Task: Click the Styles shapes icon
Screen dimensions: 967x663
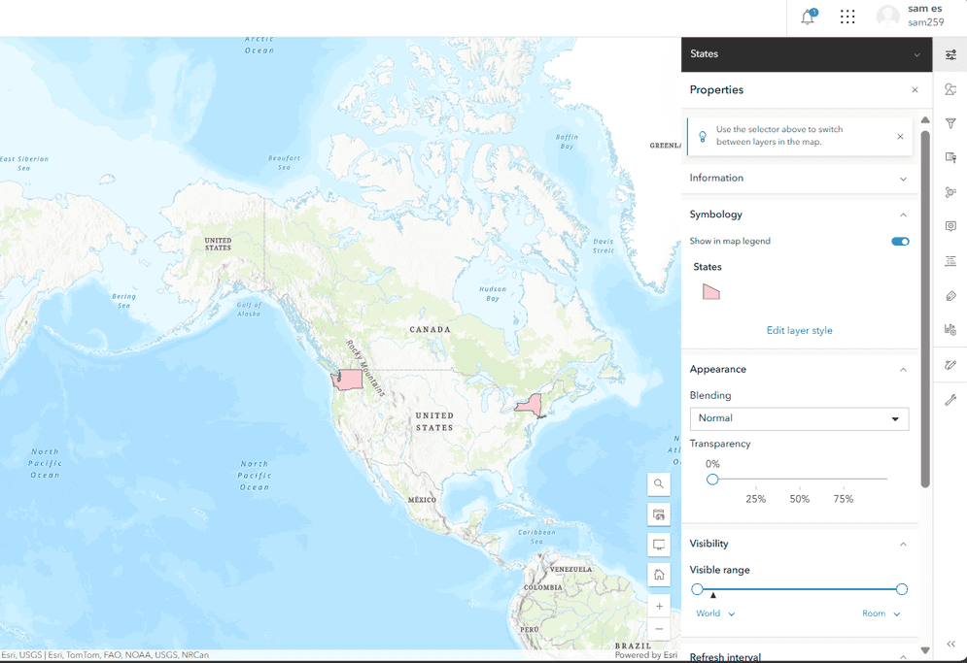Action: click(x=950, y=89)
